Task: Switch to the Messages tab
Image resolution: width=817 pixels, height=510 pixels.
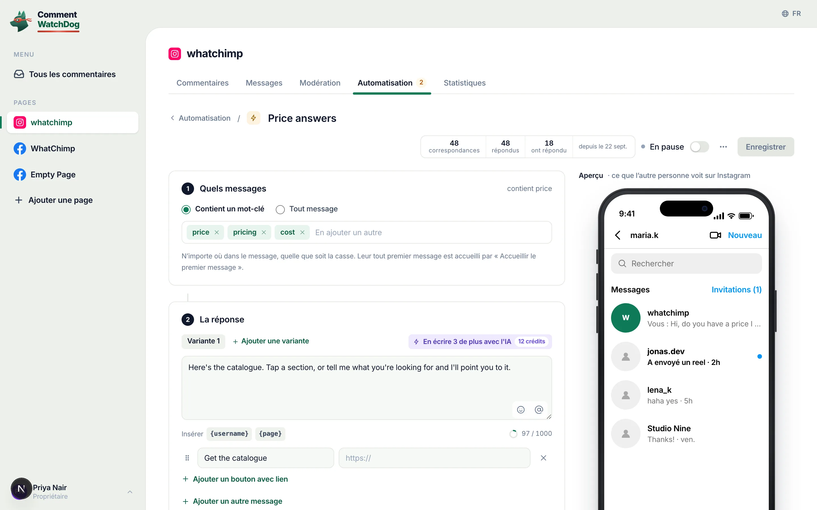Action: [x=264, y=83]
